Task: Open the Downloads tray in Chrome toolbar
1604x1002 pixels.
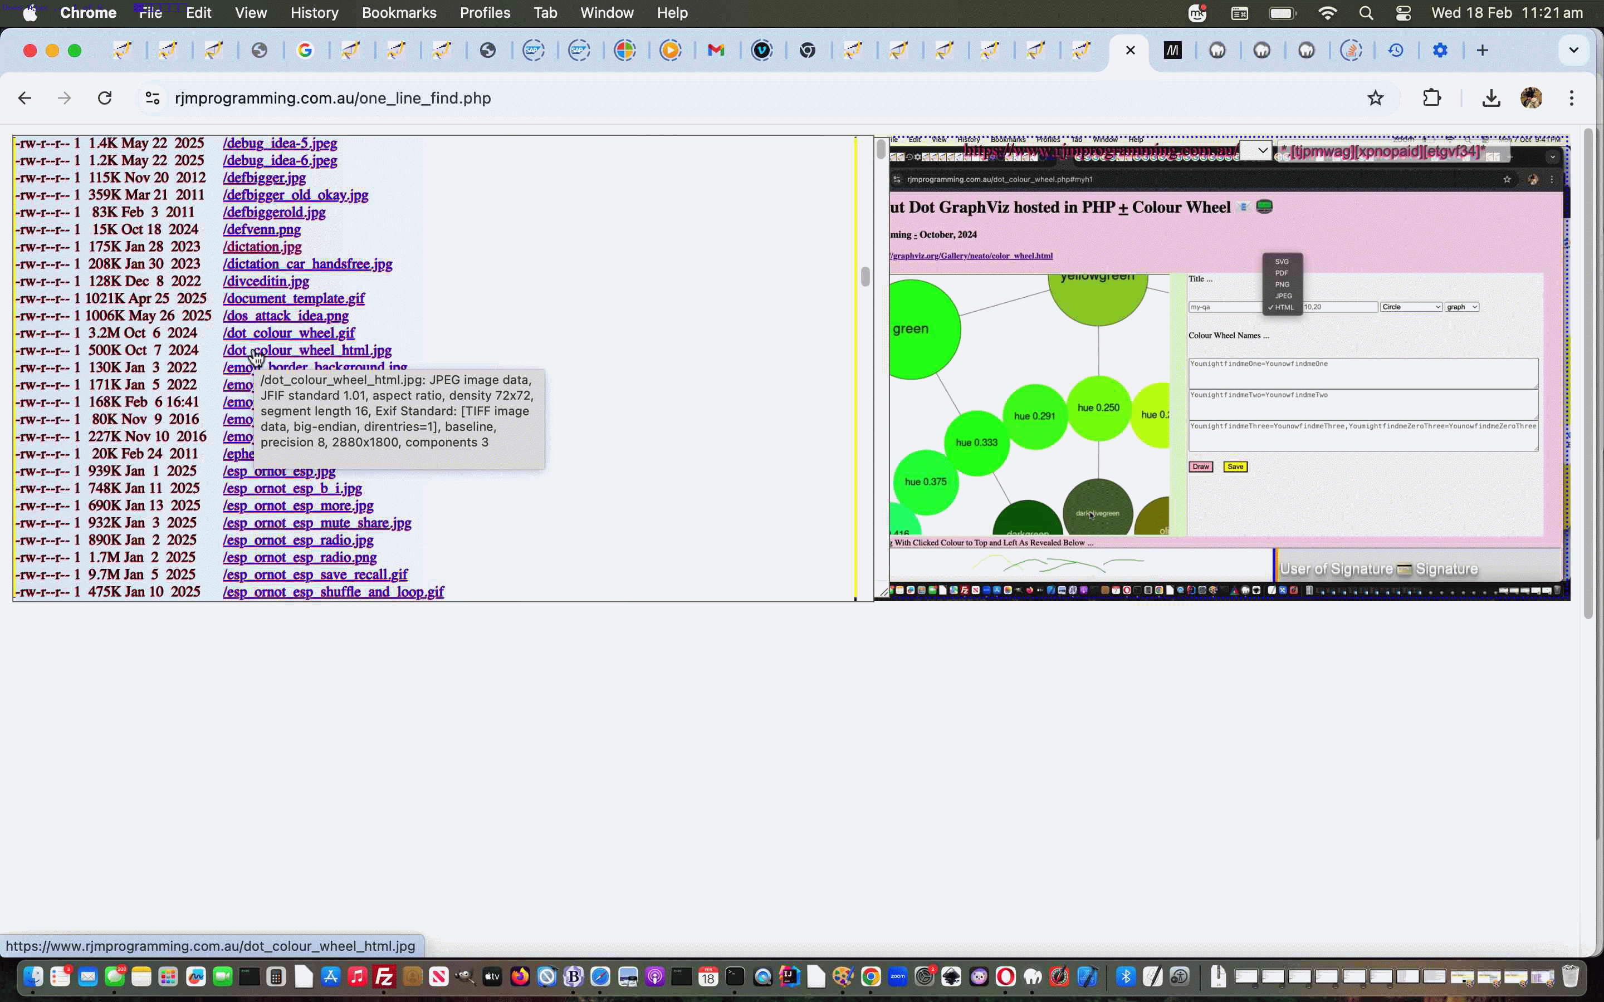Action: [x=1490, y=97]
